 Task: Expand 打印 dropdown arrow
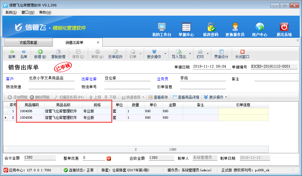(208, 54)
